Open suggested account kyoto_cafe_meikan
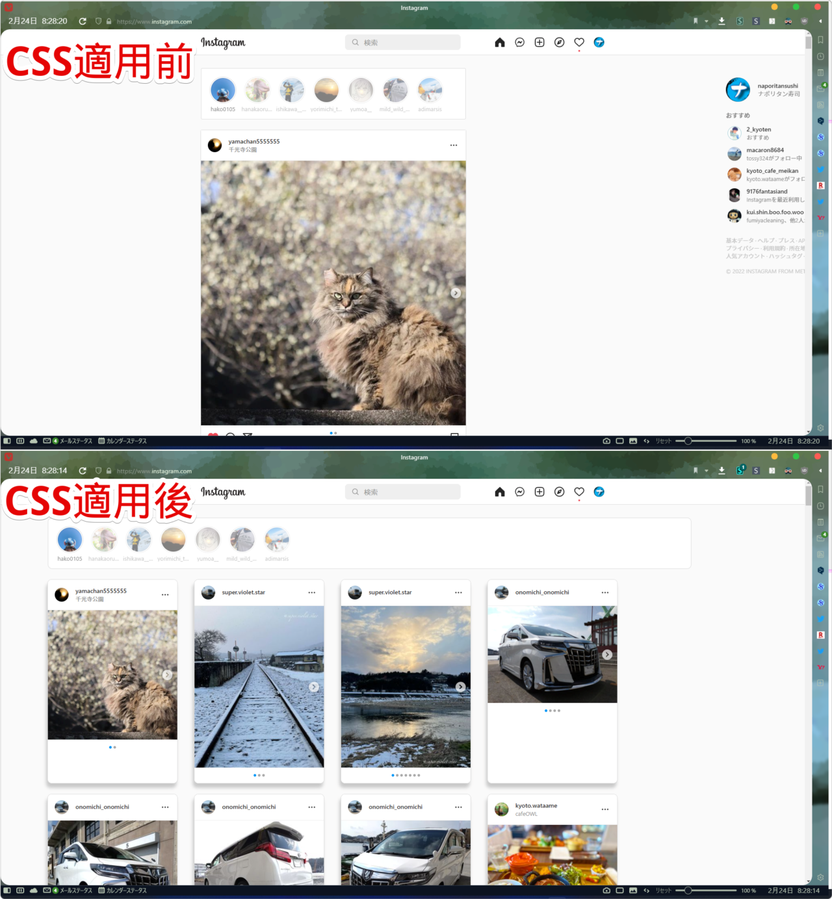This screenshot has height=899, width=832. pos(772,171)
